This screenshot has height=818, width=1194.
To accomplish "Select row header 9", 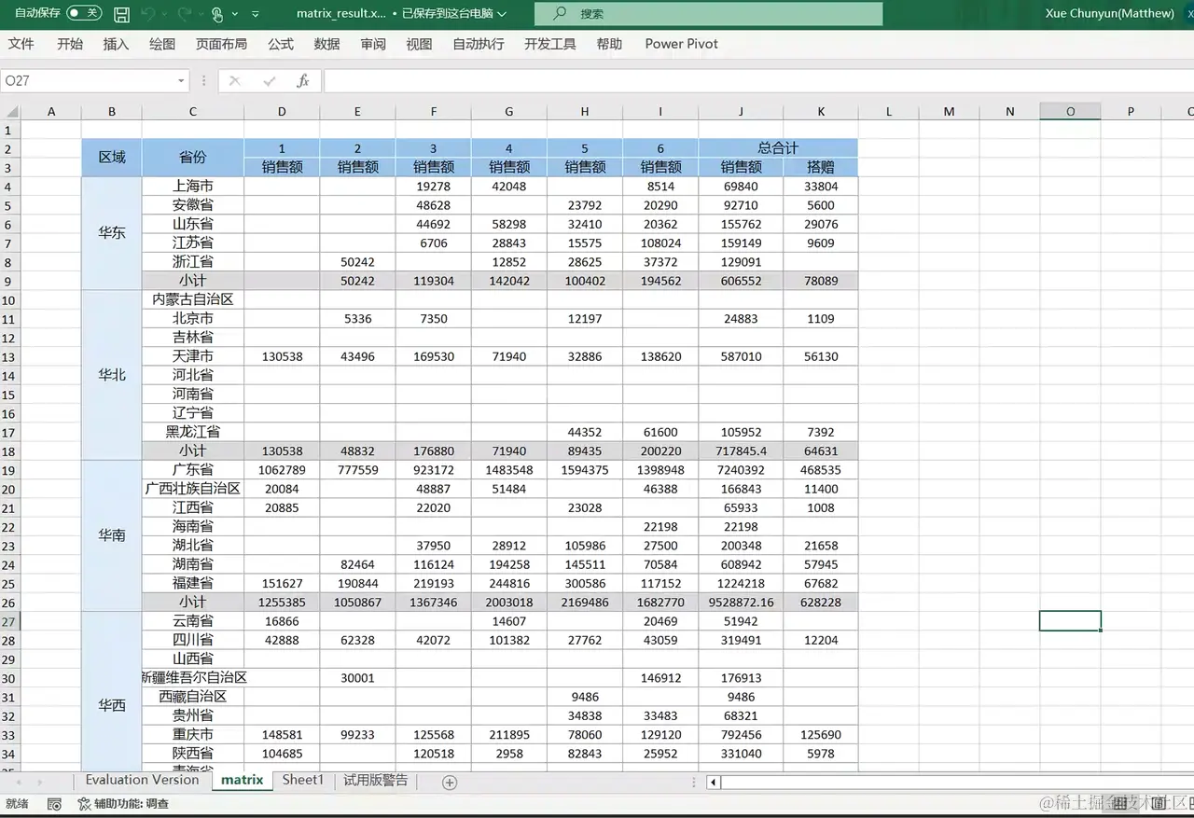I will click(x=9, y=281).
